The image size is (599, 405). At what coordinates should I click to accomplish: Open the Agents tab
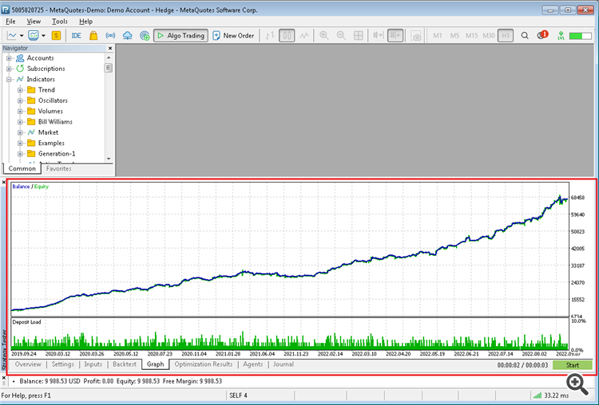[253, 364]
